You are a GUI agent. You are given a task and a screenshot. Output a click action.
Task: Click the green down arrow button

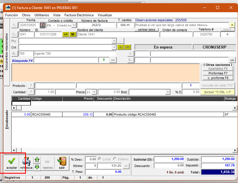(37, 167)
